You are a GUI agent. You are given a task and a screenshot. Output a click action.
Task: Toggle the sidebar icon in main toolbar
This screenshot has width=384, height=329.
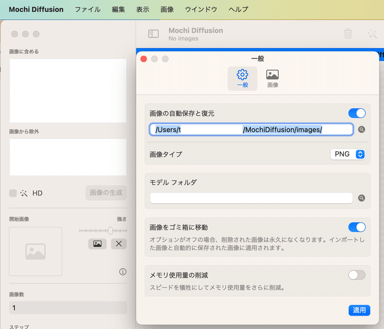pyautogui.click(x=154, y=34)
